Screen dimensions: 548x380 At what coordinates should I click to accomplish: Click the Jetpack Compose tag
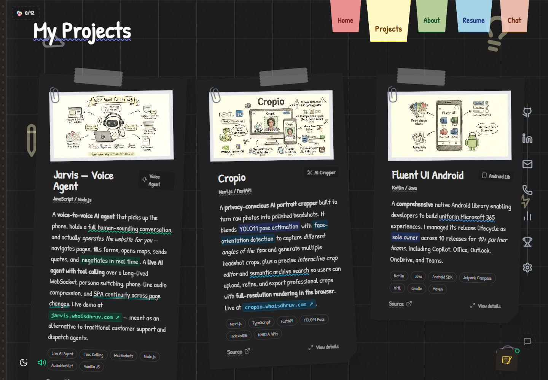pos(477,278)
